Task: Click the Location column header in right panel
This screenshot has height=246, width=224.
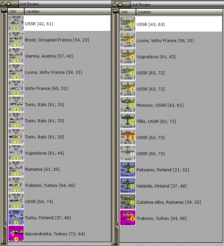Action: point(179,12)
